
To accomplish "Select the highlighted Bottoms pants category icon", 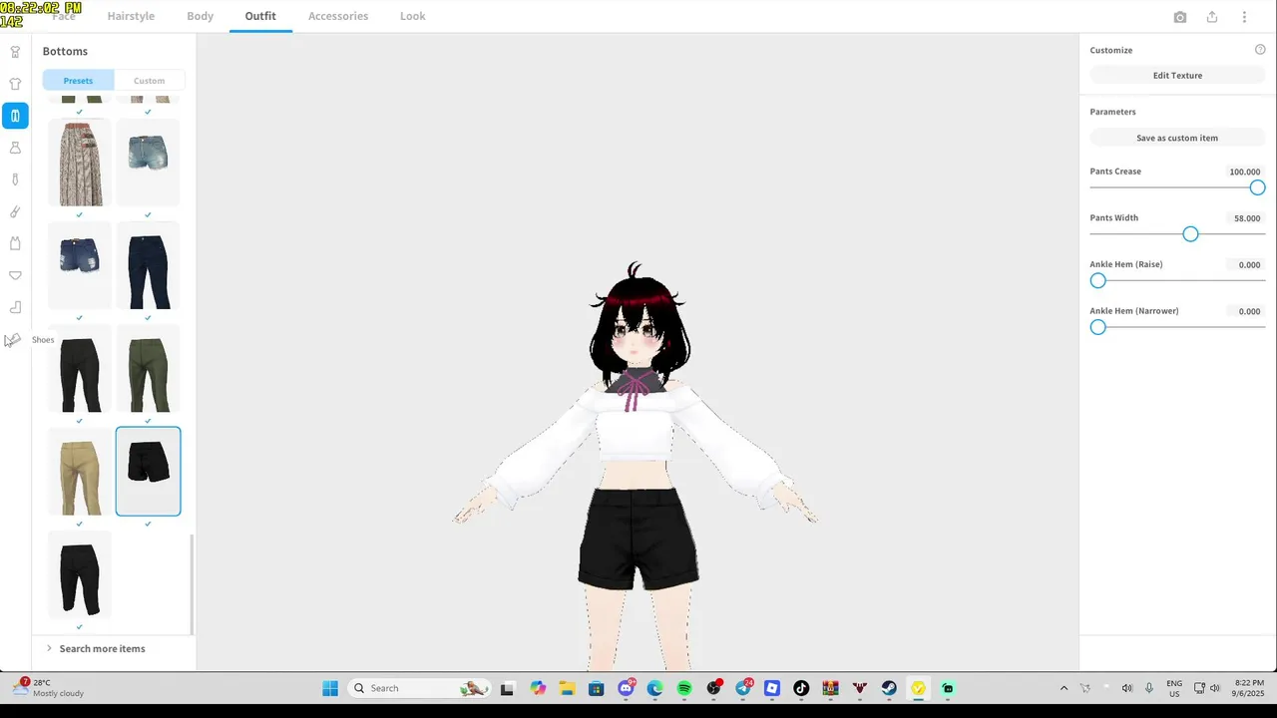I will pos(15,116).
